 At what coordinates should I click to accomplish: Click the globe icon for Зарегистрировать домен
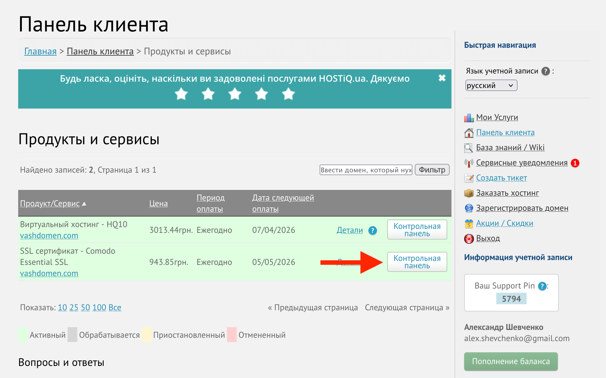469,208
